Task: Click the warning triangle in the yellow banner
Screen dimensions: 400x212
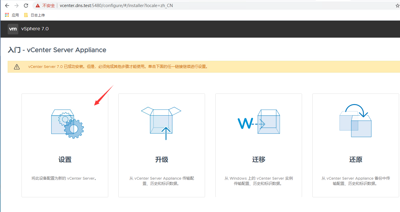Action: [17, 67]
